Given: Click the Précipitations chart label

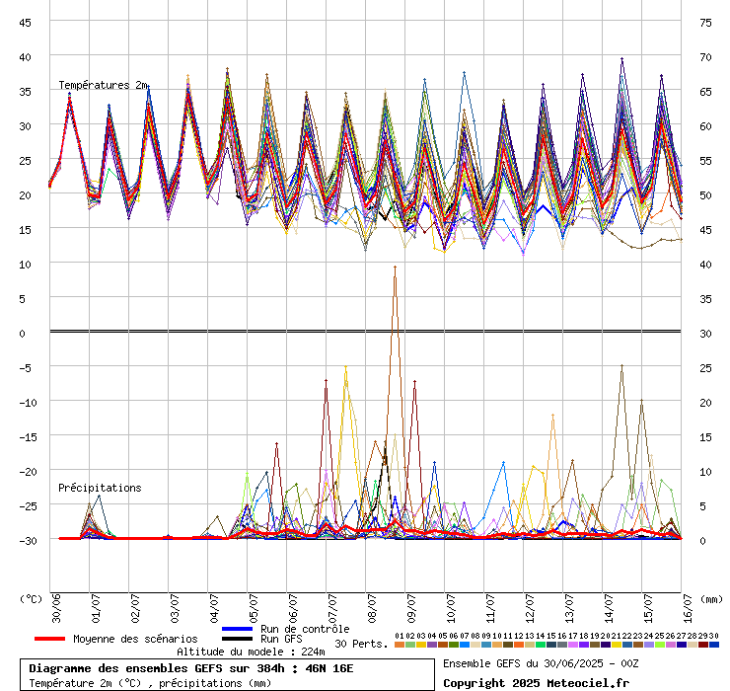Looking at the screenshot, I should click(100, 488).
